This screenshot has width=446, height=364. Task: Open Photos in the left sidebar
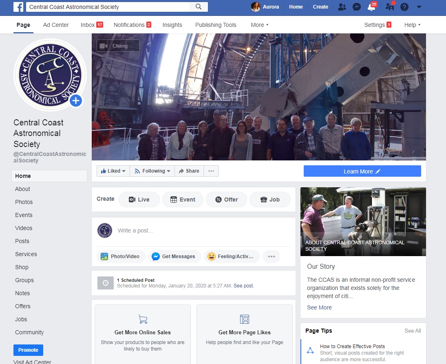click(x=24, y=202)
